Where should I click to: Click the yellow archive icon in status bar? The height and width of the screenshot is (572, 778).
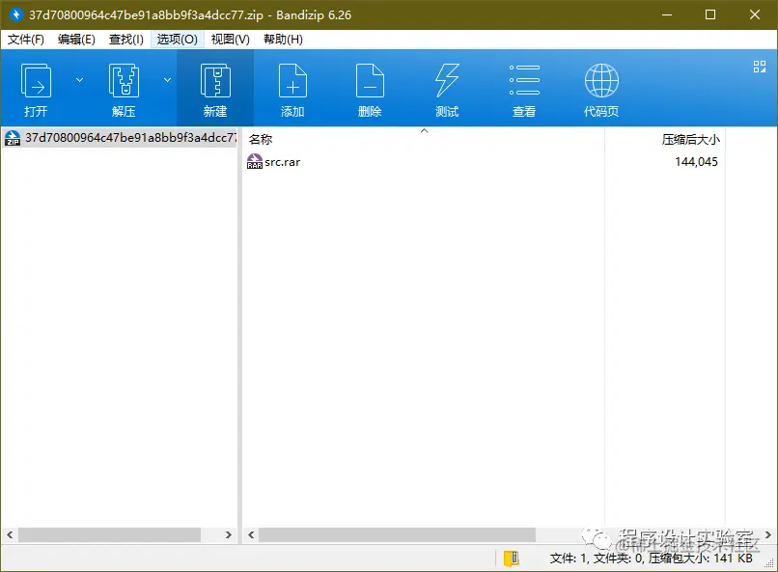point(511,558)
